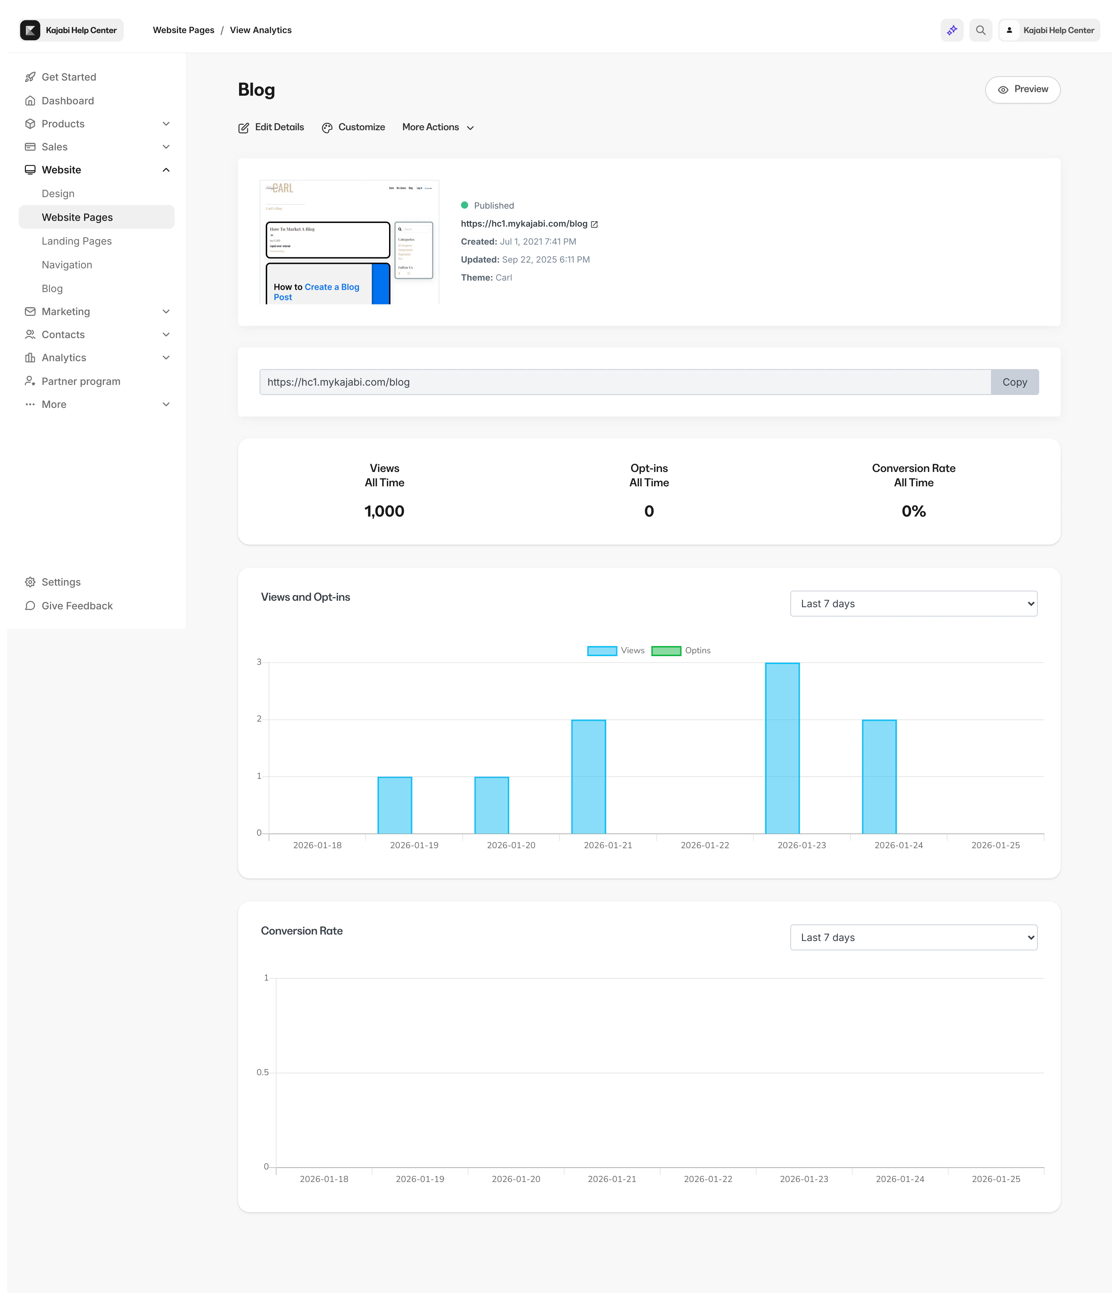
Task: Expand the Products section
Action: pos(166,124)
